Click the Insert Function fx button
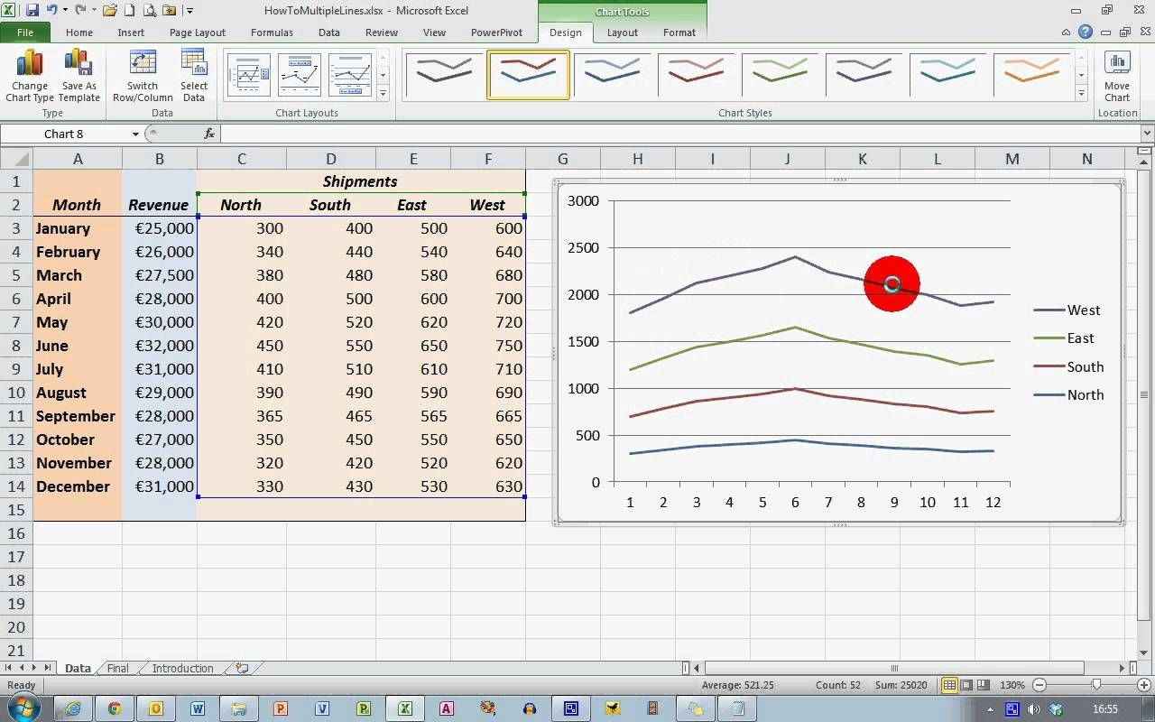1155x722 pixels. [x=209, y=134]
